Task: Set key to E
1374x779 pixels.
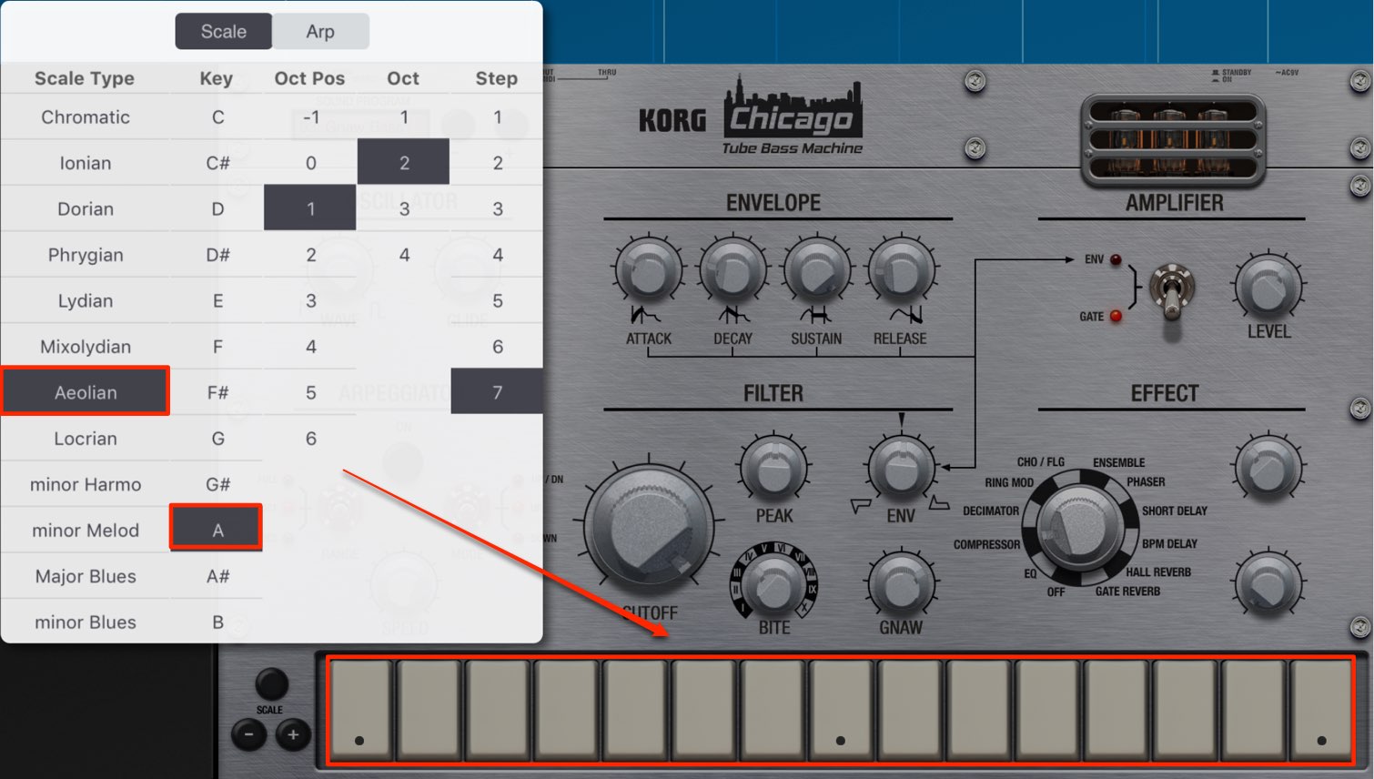Action: pyautogui.click(x=217, y=300)
